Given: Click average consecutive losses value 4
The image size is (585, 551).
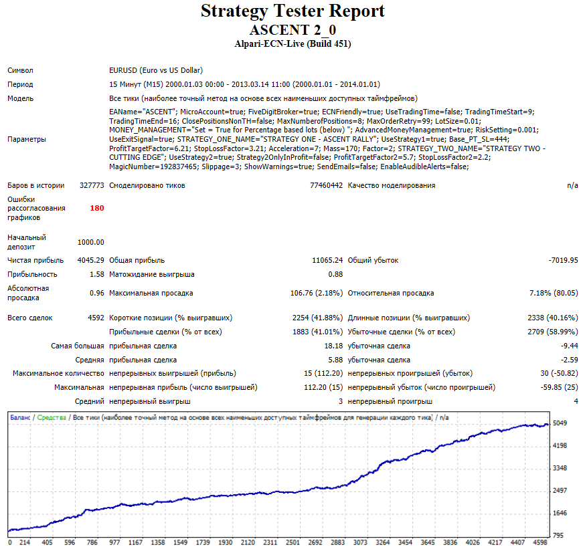Looking at the screenshot, I should [x=576, y=402].
